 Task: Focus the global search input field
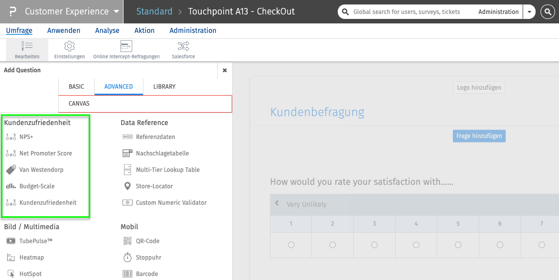409,12
